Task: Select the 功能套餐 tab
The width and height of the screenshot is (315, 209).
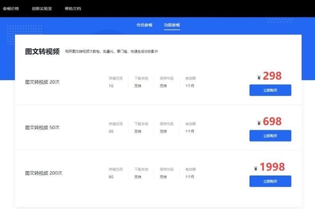Action: (x=172, y=25)
